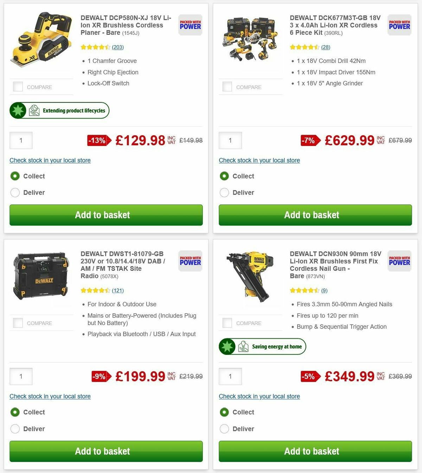Enable COMPARE for the DEWALT cordless planer
This screenshot has width=422, height=473.
click(18, 87)
